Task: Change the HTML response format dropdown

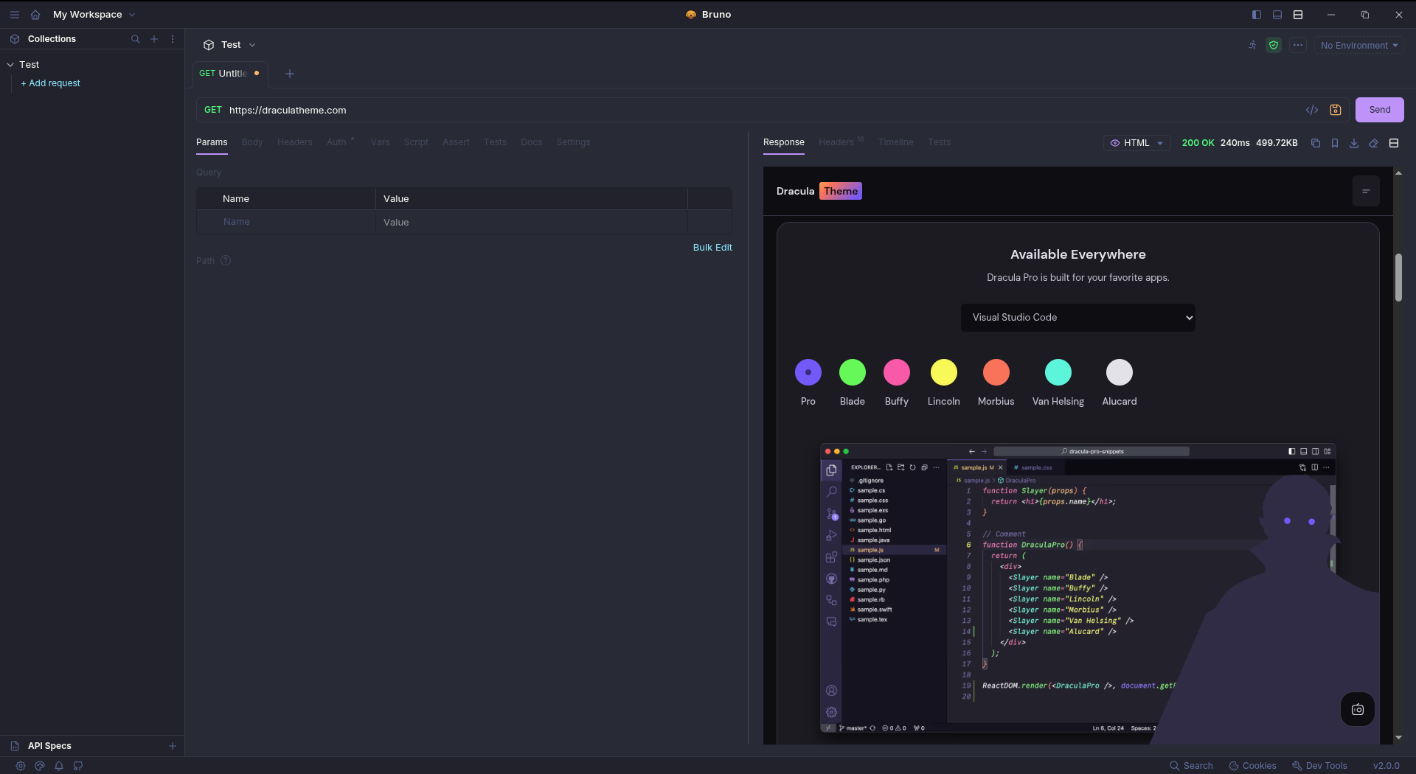Action: click(x=1136, y=143)
